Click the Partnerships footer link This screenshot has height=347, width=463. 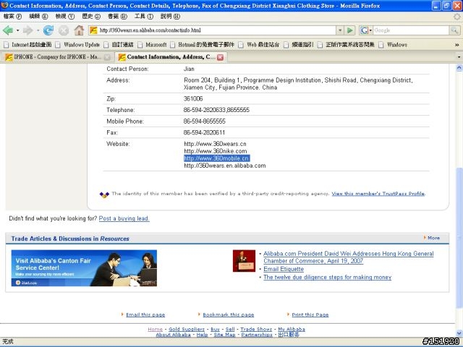click(257, 335)
